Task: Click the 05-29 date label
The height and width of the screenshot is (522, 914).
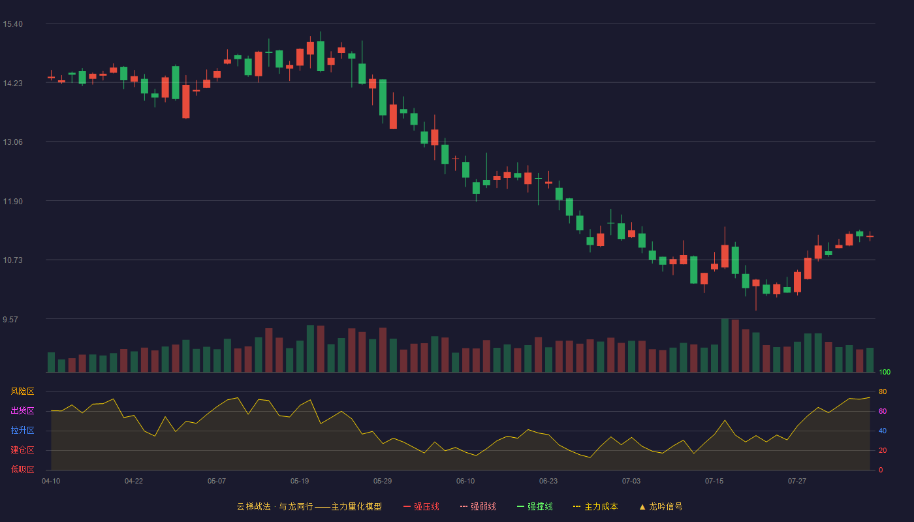Action: pos(383,481)
